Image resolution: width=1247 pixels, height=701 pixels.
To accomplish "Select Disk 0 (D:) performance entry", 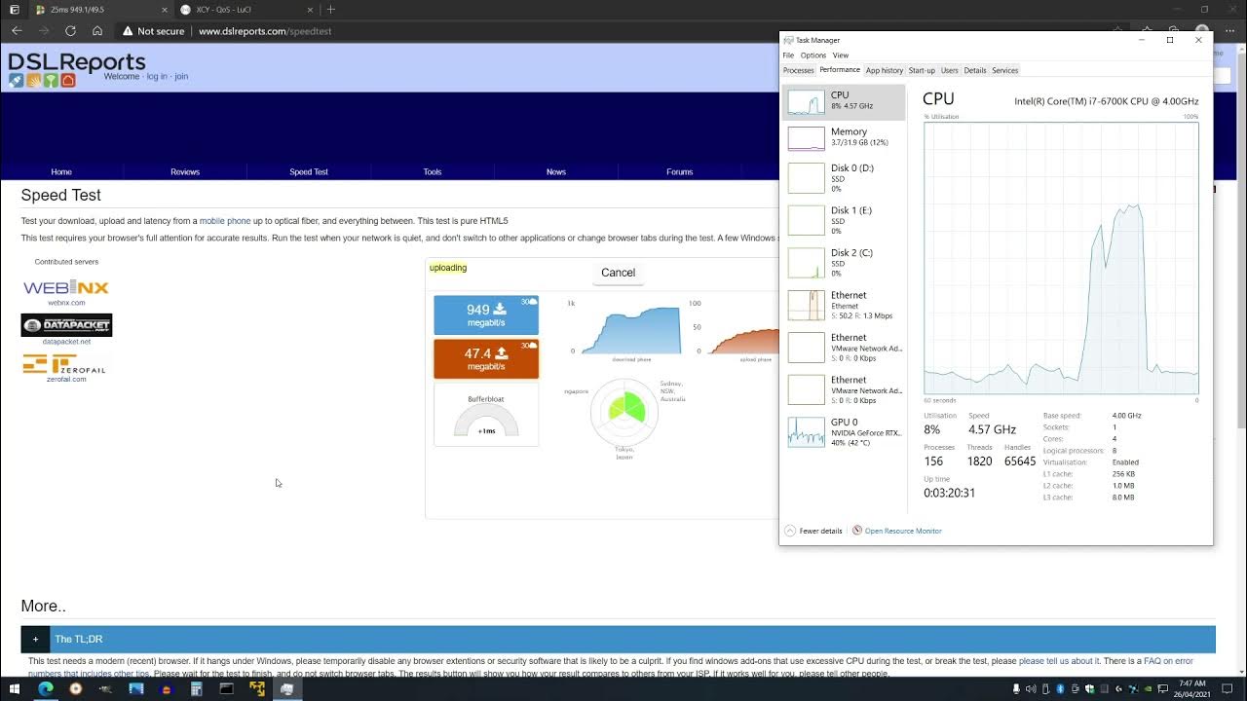I will coord(844,178).
